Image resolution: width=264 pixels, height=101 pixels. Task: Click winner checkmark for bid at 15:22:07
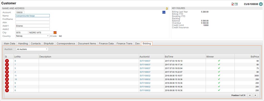[x=219, y=72]
